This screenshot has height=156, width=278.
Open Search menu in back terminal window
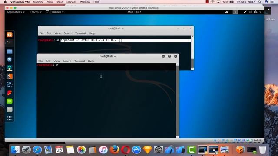pyautogui.click(x=68, y=33)
